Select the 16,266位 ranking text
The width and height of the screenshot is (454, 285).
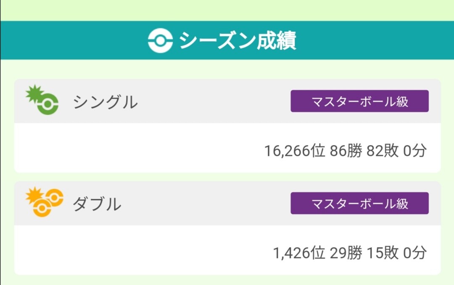coord(295,151)
